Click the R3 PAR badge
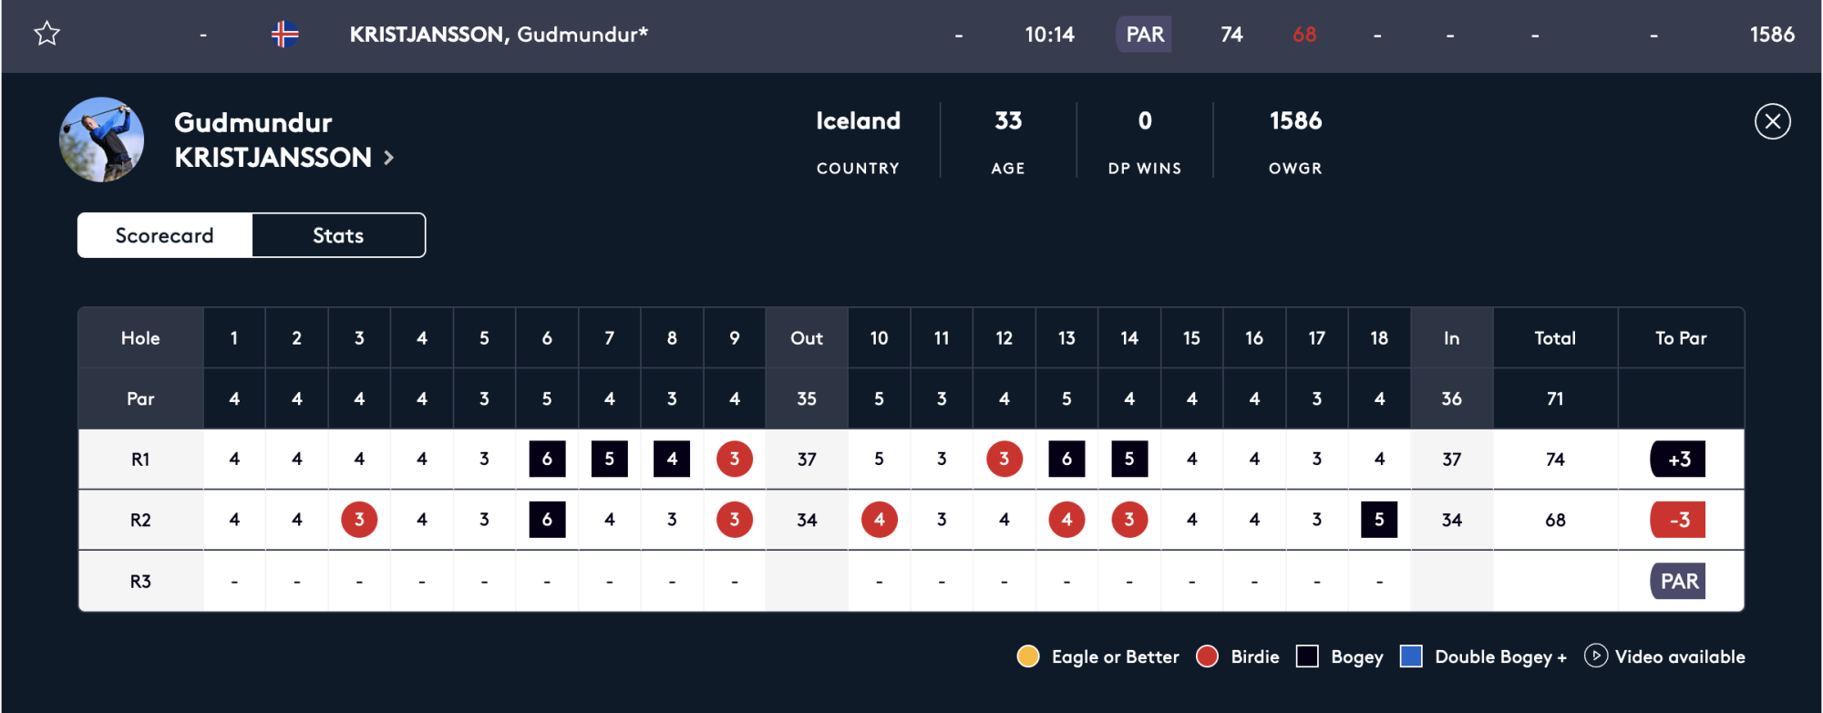 [1678, 581]
